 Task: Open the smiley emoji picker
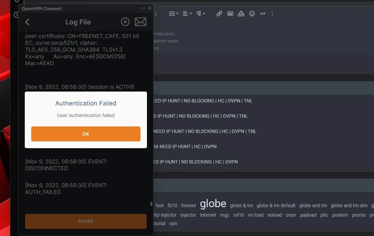[x=252, y=14]
